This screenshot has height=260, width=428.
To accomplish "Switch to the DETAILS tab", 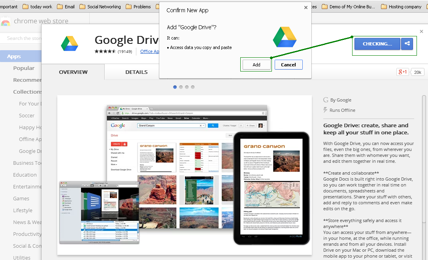I will pos(136,72).
